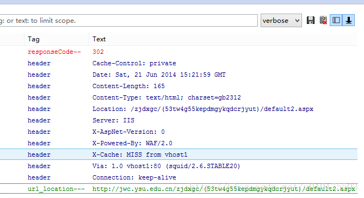364x198 pixels.
Task: Select the X-AspNet-Version row
Action: pos(179,132)
